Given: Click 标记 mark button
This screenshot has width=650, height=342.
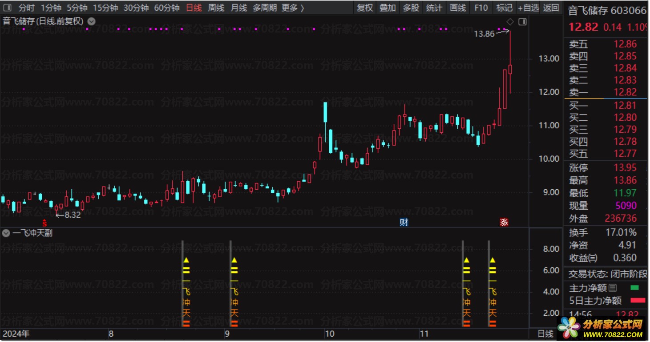Looking at the screenshot, I should [x=505, y=8].
